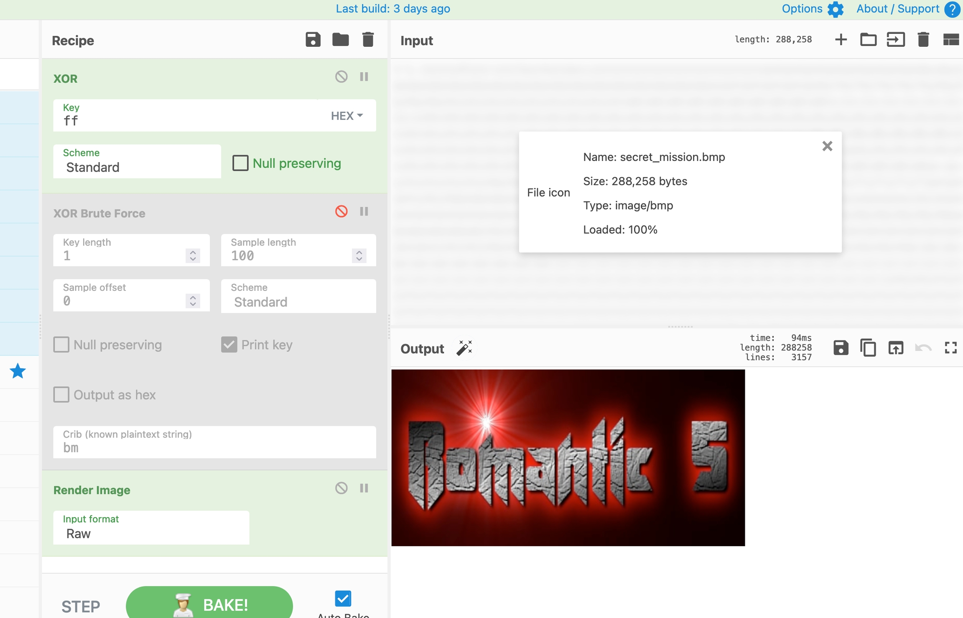This screenshot has height=618, width=963.
Task: Toggle the Auto Bake checkbox
Action: tap(343, 598)
